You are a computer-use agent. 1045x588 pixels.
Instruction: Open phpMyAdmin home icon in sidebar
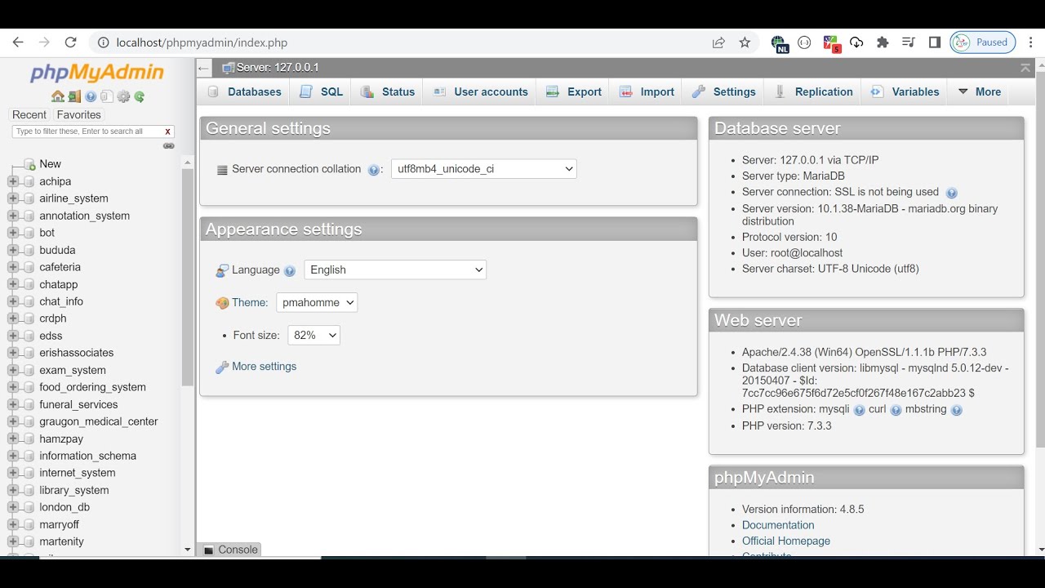[58, 96]
